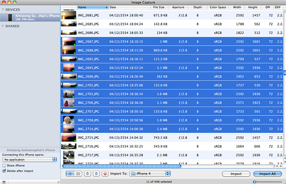Click width value 1788
This screenshot has height=184, width=286.
(240, 24)
